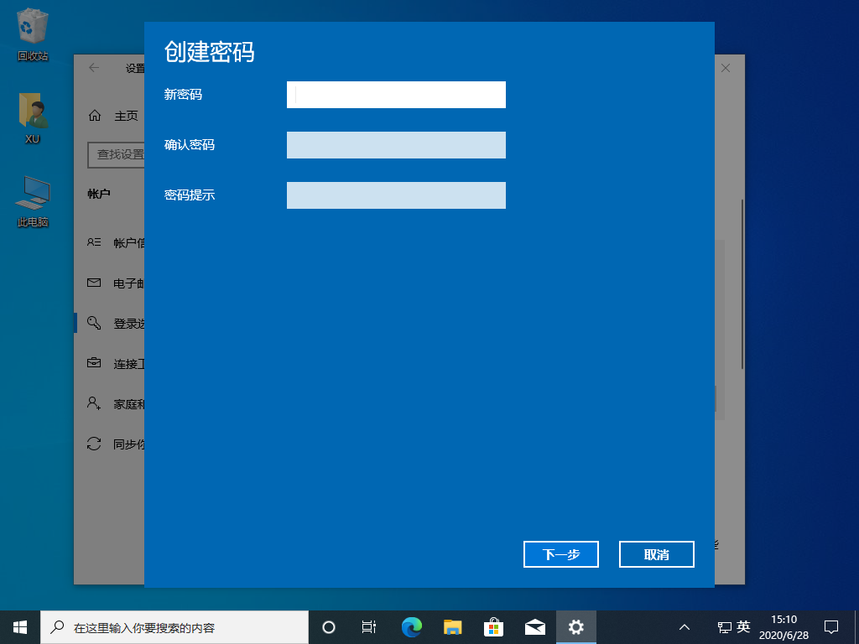Viewport: 859px width, 644px height.
Task: Open the Microsoft Store taskbar icon
Action: (x=494, y=626)
